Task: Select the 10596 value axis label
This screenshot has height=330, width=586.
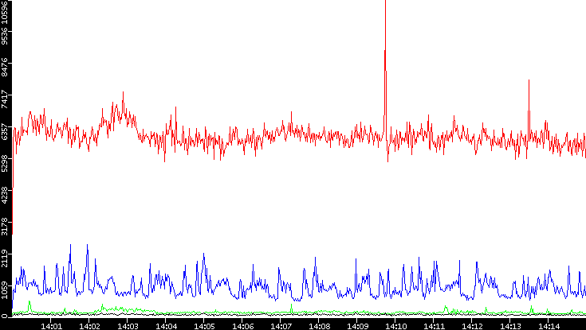Action: point(5,11)
